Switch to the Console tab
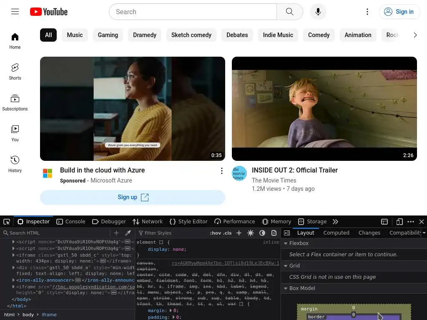Screen dimensions: 427x320 pos(71,222)
